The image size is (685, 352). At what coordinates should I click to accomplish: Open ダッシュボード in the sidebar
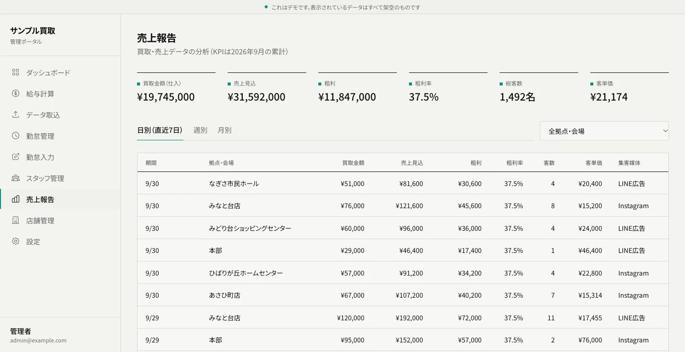(x=60, y=72)
